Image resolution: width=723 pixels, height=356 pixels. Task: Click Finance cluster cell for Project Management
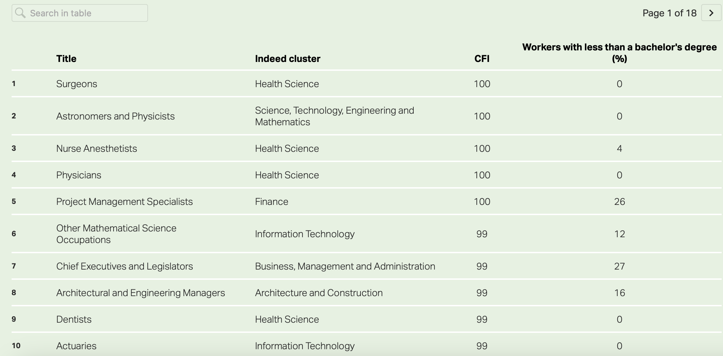pos(271,201)
